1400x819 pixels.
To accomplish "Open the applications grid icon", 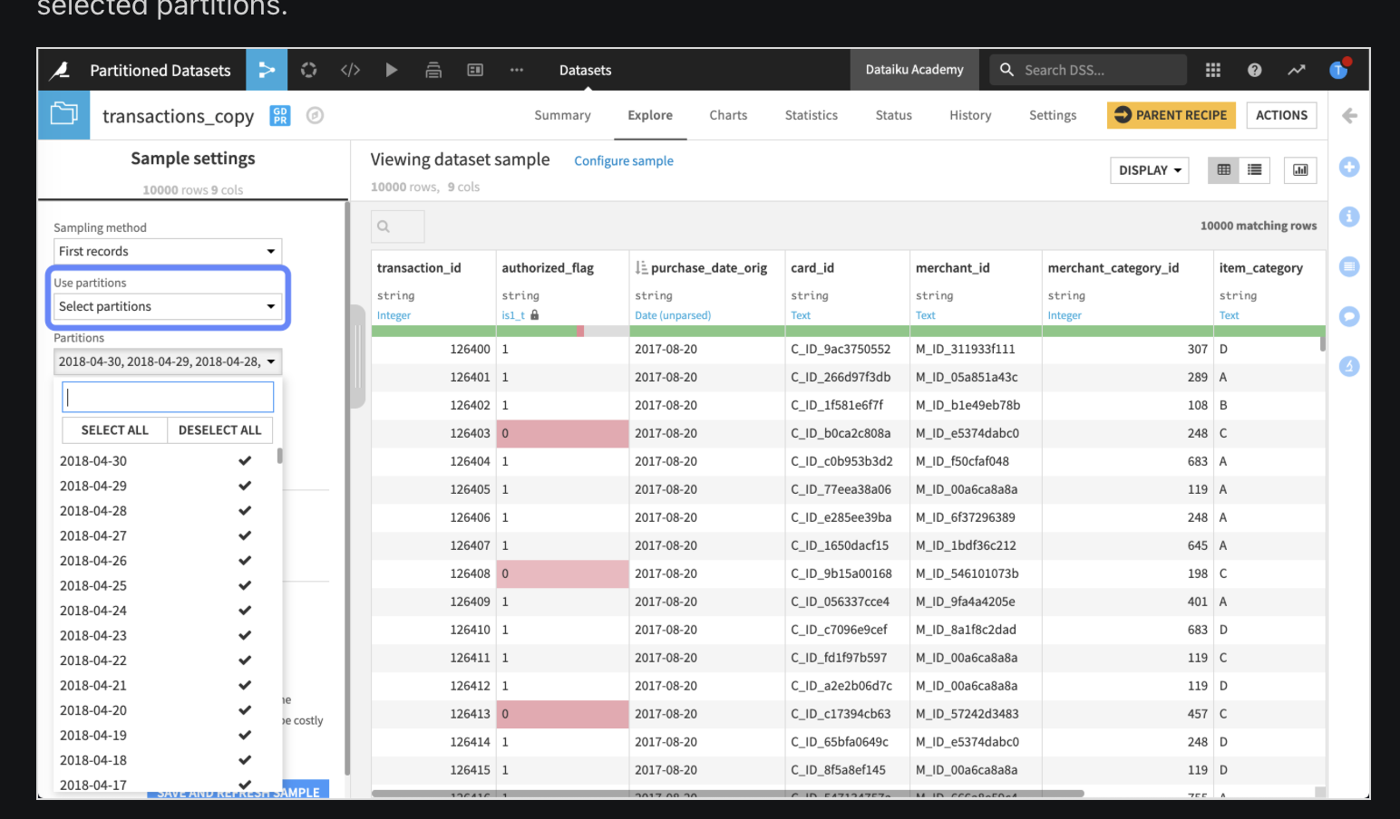I will pyautogui.click(x=1213, y=70).
